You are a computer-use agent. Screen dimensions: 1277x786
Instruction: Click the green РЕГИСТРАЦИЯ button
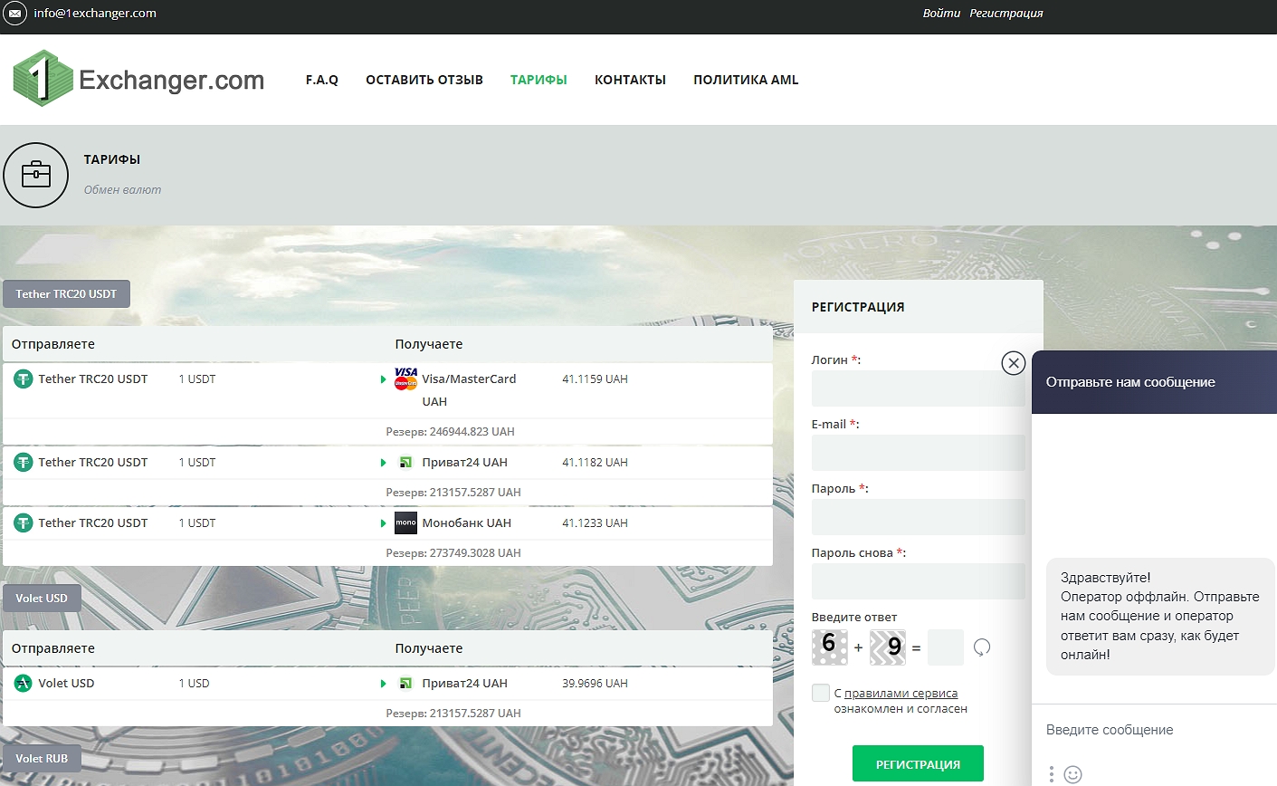coord(918,764)
